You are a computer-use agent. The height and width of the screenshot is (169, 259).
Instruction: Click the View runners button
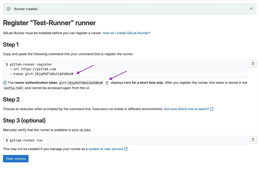[15, 158]
